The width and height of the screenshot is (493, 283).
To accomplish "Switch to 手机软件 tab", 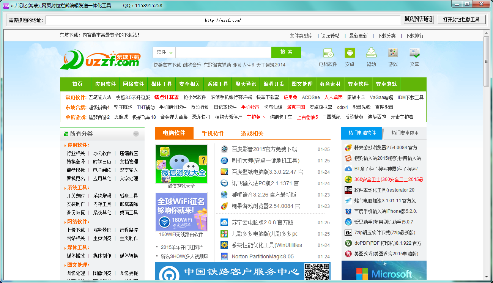I will 213,134.
